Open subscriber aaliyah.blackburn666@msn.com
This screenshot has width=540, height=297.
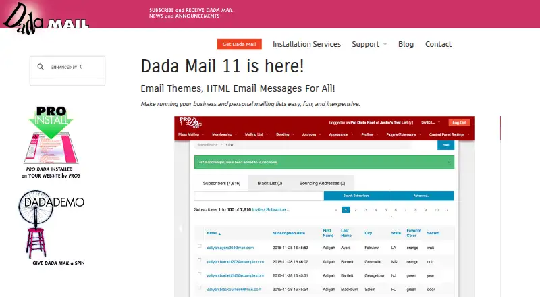pyautogui.click(x=234, y=290)
